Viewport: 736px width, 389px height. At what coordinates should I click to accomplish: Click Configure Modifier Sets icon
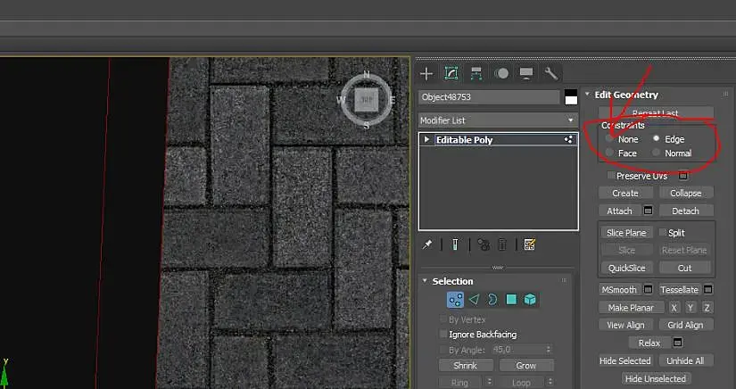coord(530,244)
